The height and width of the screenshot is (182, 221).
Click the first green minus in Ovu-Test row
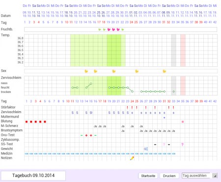click(82, 135)
